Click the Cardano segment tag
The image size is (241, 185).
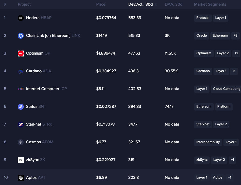point(203,71)
